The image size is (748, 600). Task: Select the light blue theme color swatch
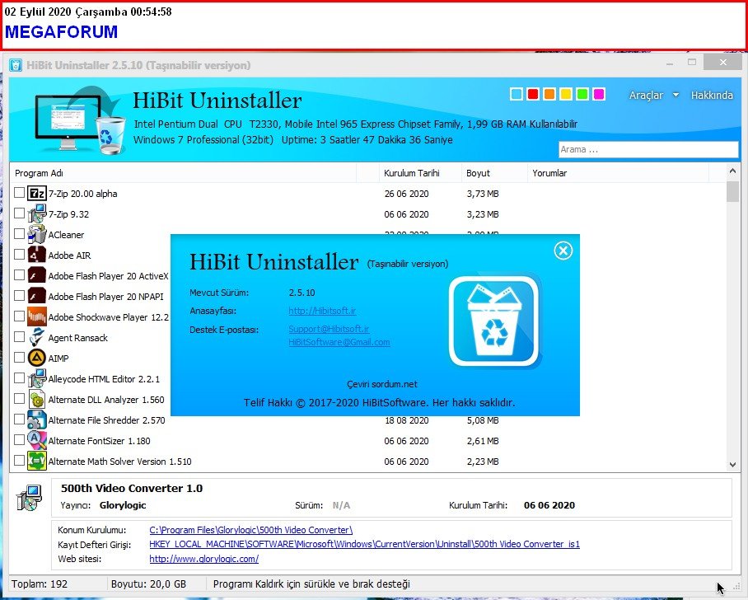click(517, 94)
